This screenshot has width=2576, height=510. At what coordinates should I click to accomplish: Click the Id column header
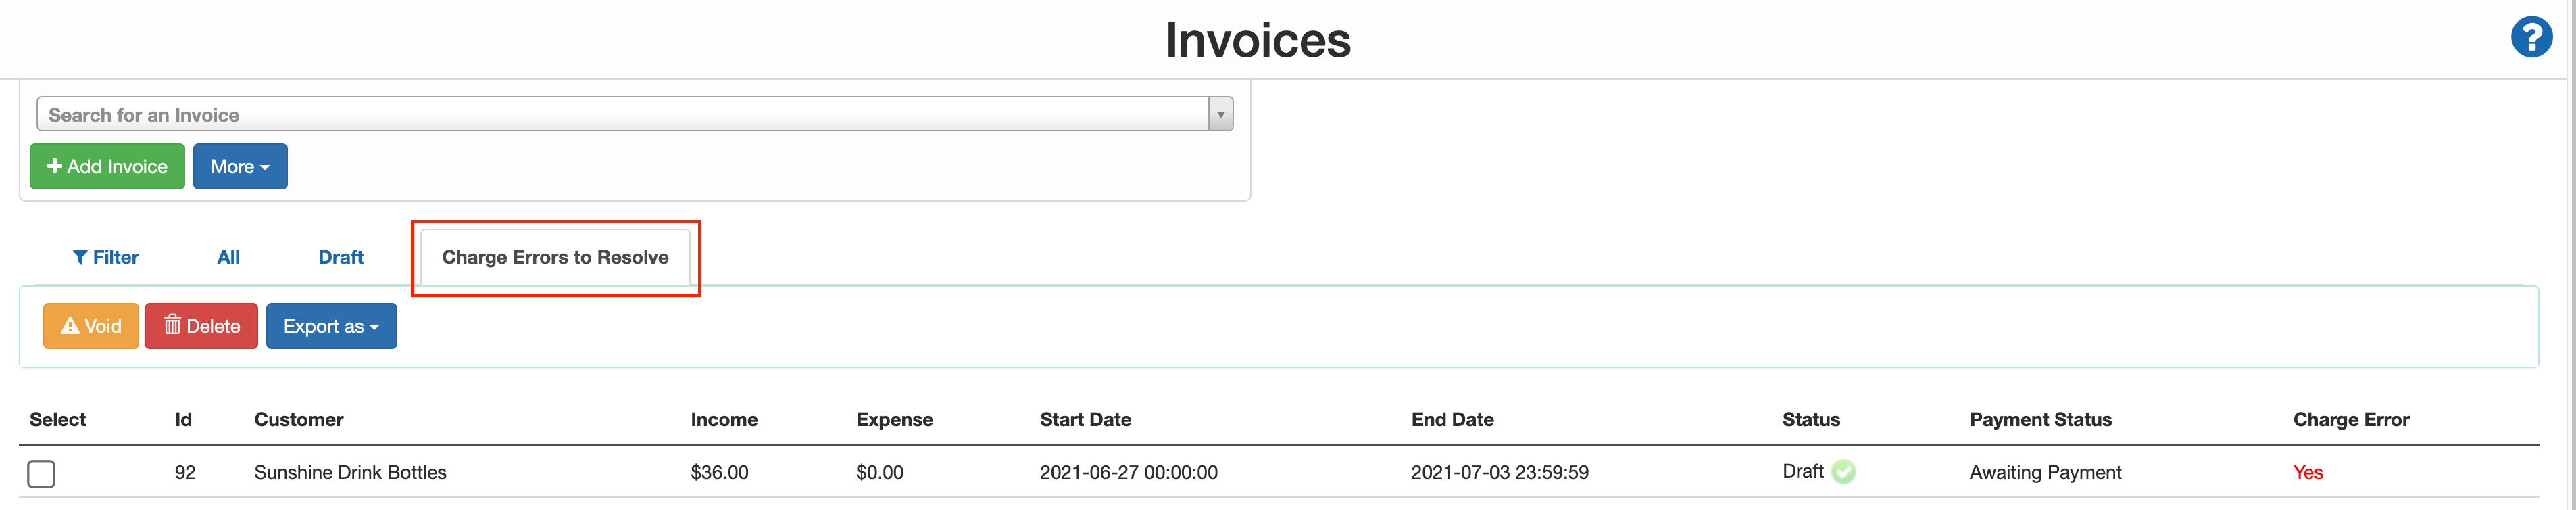click(x=184, y=419)
